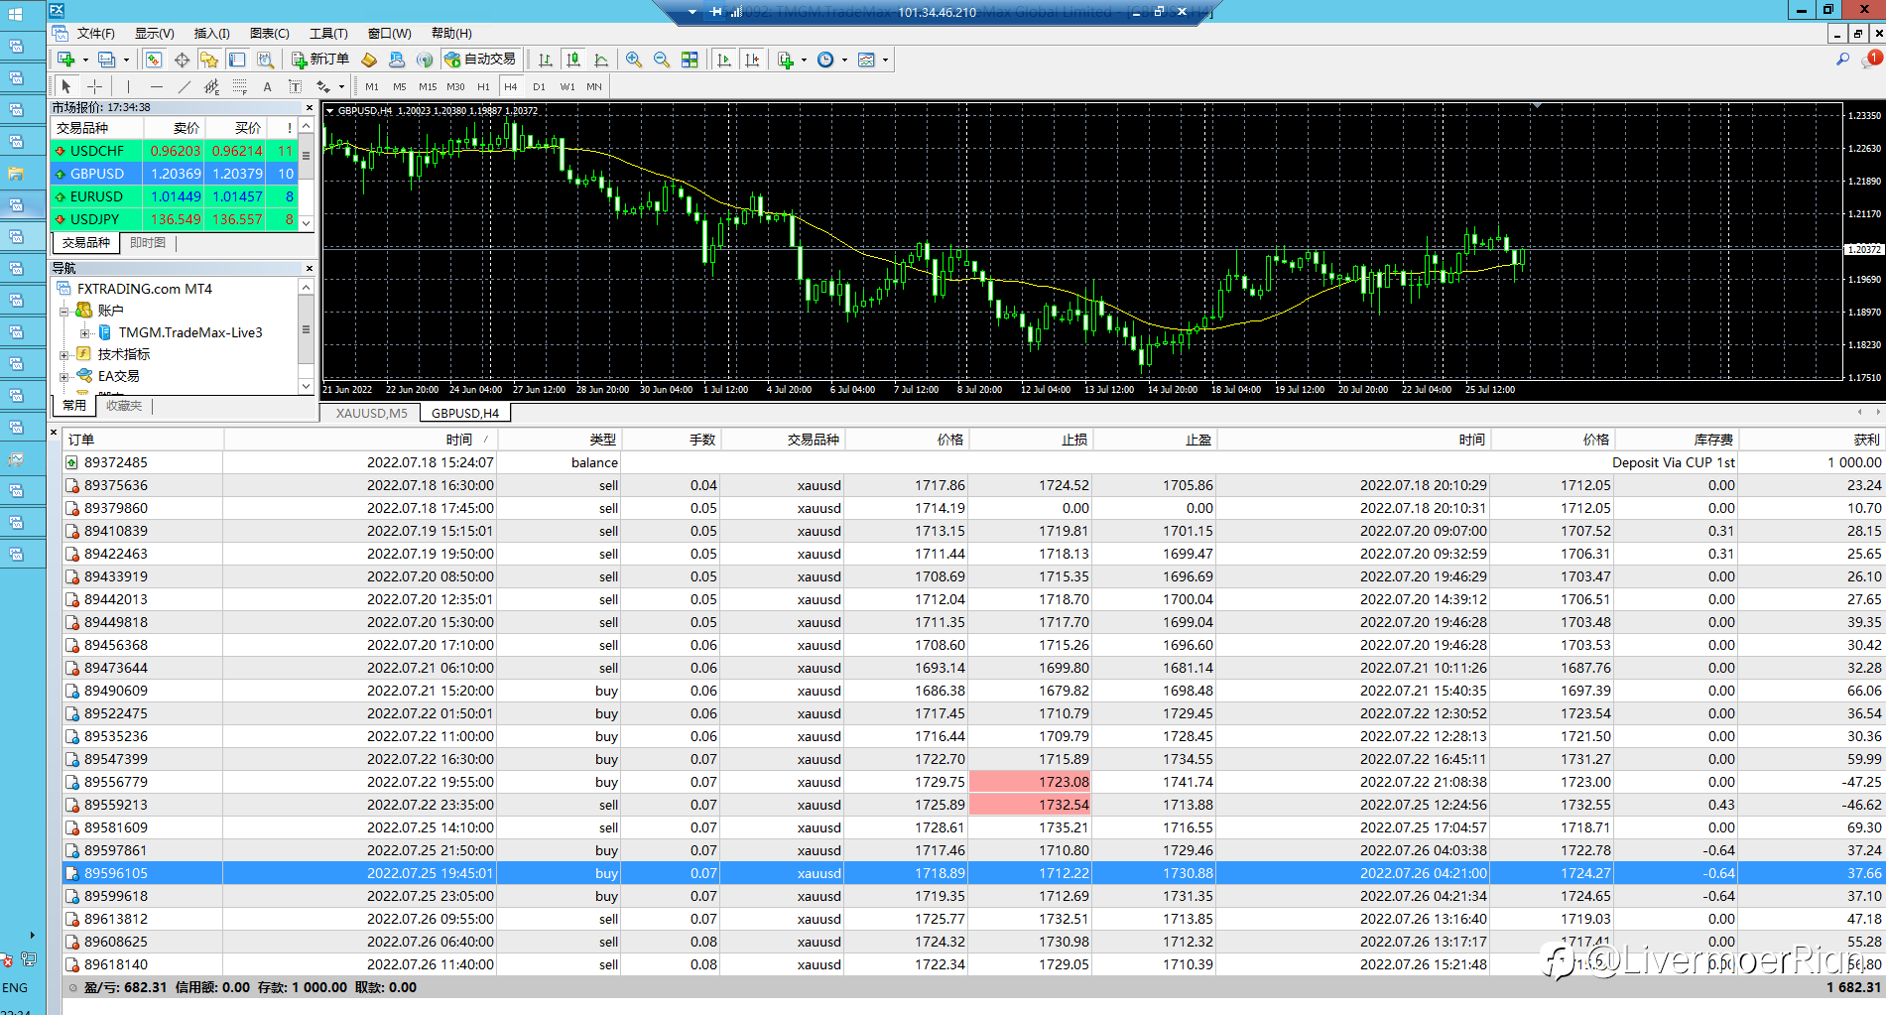Toggle the 自动交易 auto trading button
Screen dimensions: 1886x1015
point(480,60)
